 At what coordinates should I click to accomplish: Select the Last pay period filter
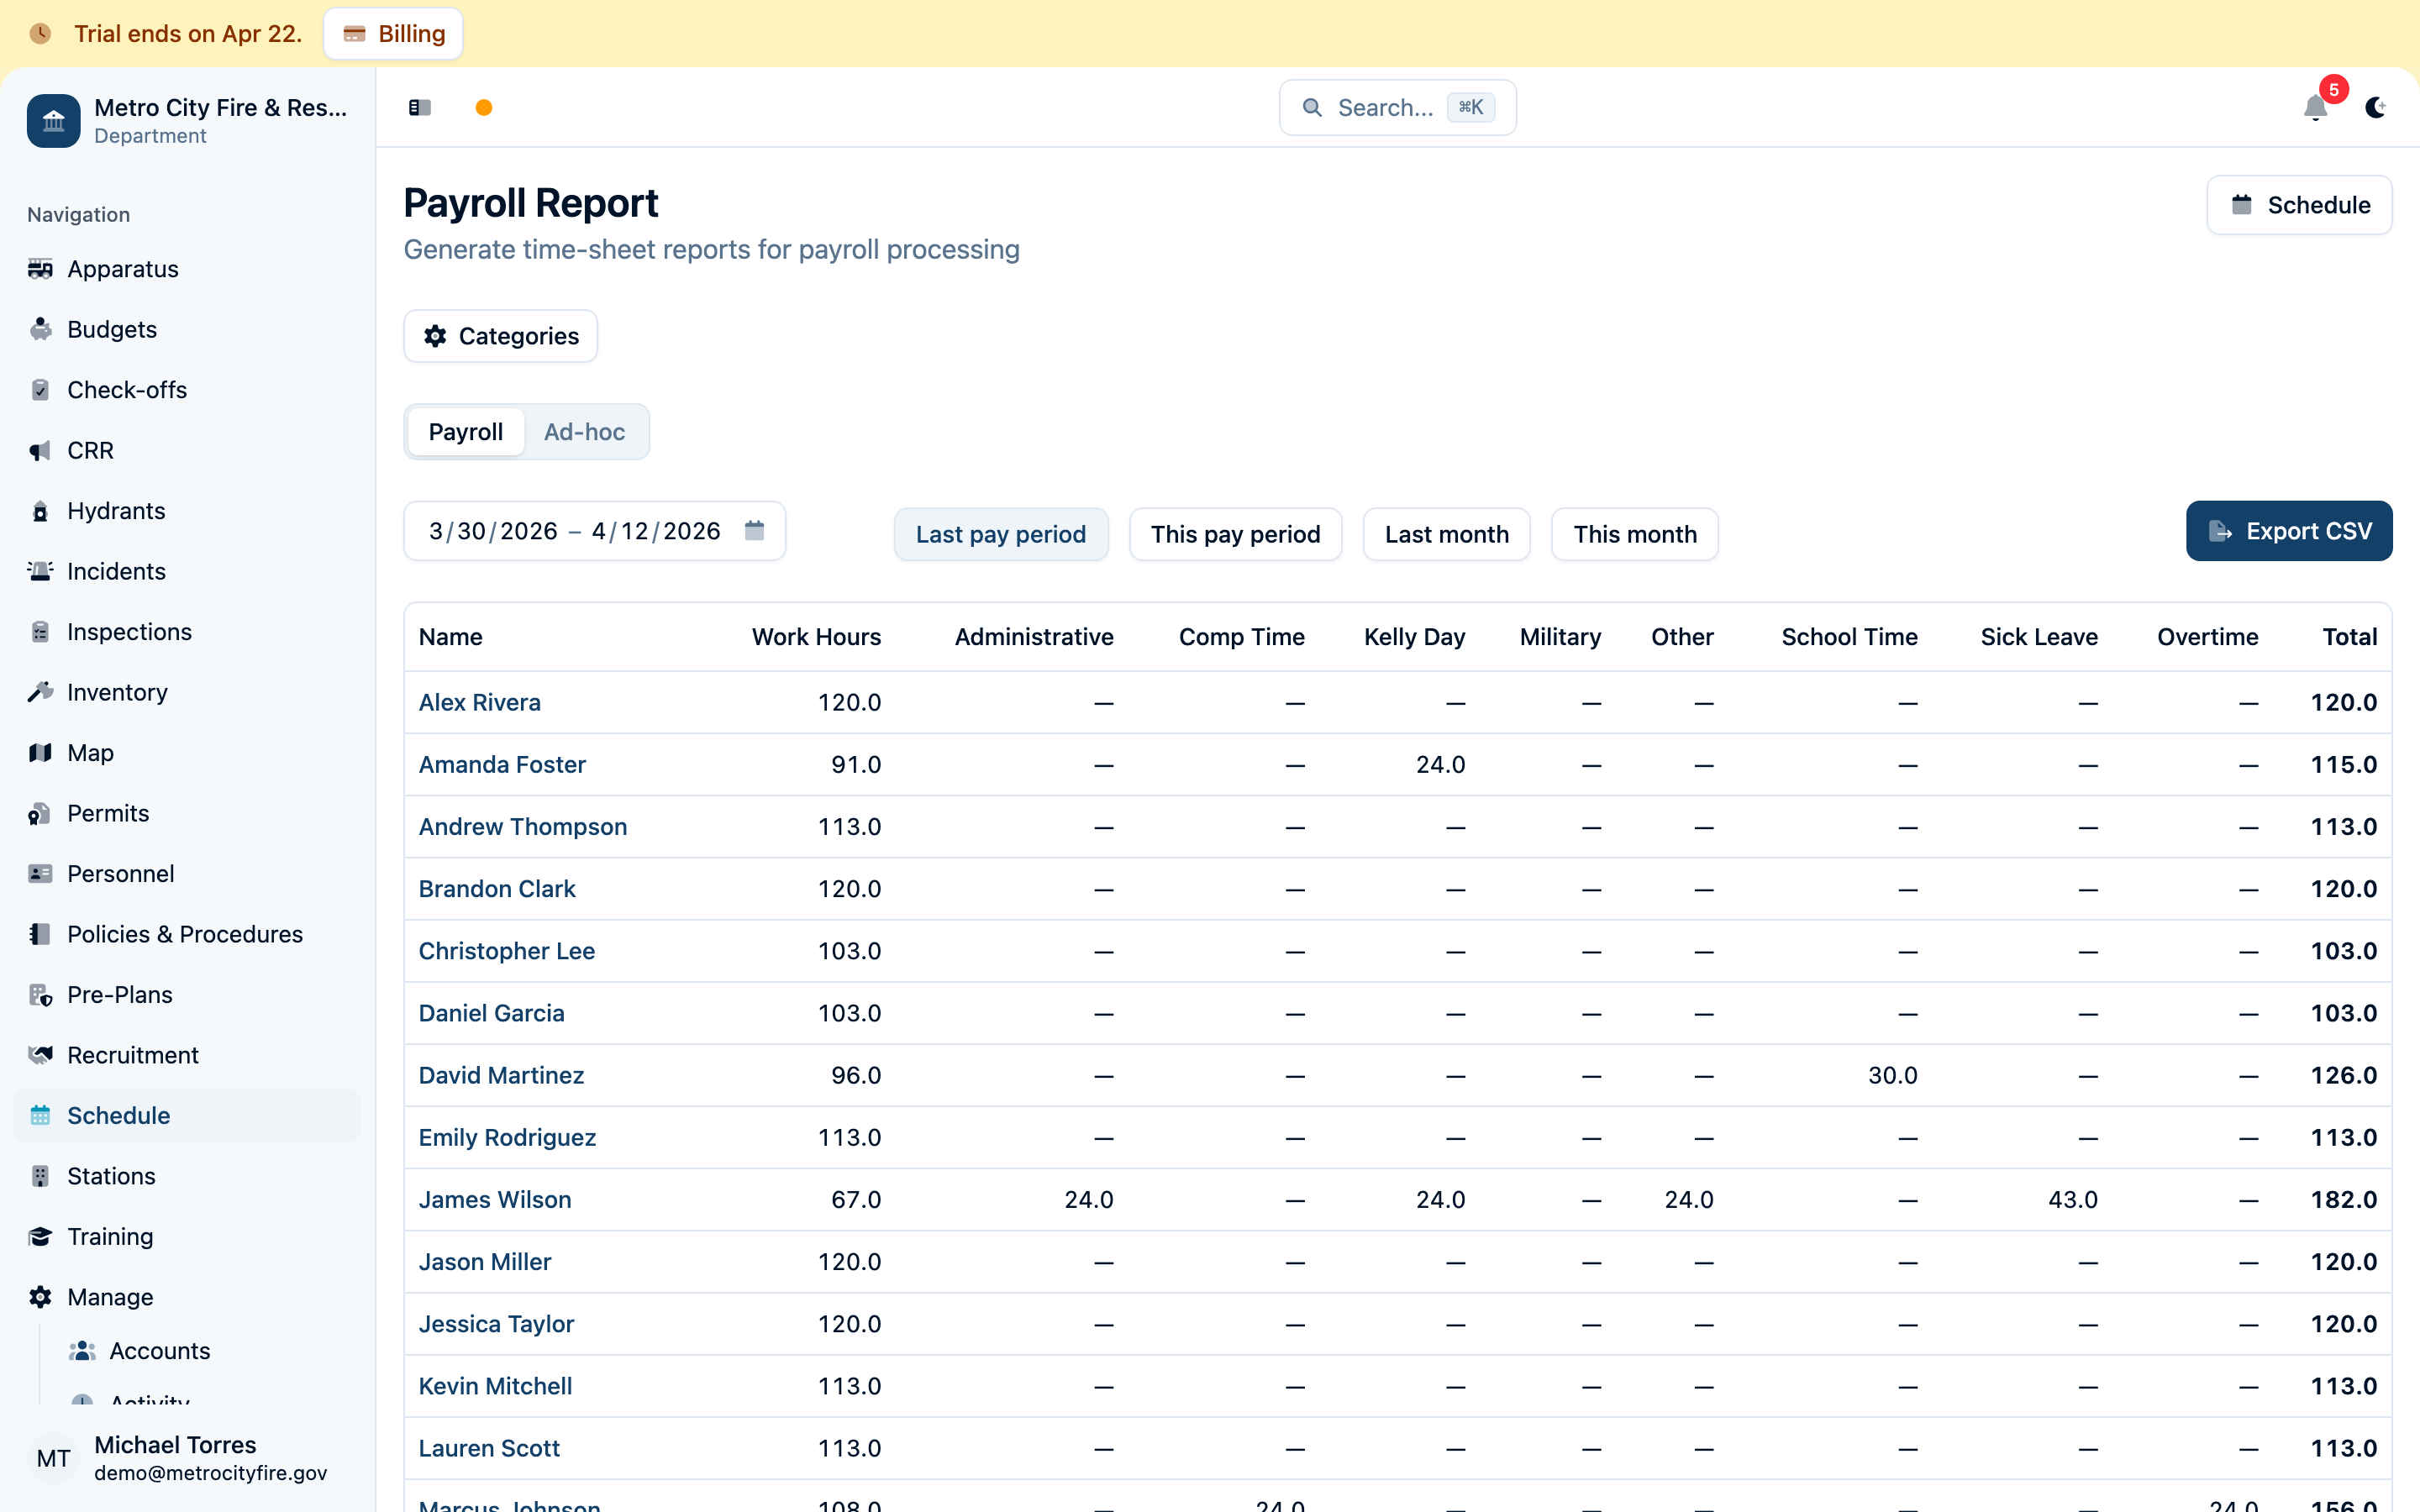pyautogui.click(x=1001, y=534)
